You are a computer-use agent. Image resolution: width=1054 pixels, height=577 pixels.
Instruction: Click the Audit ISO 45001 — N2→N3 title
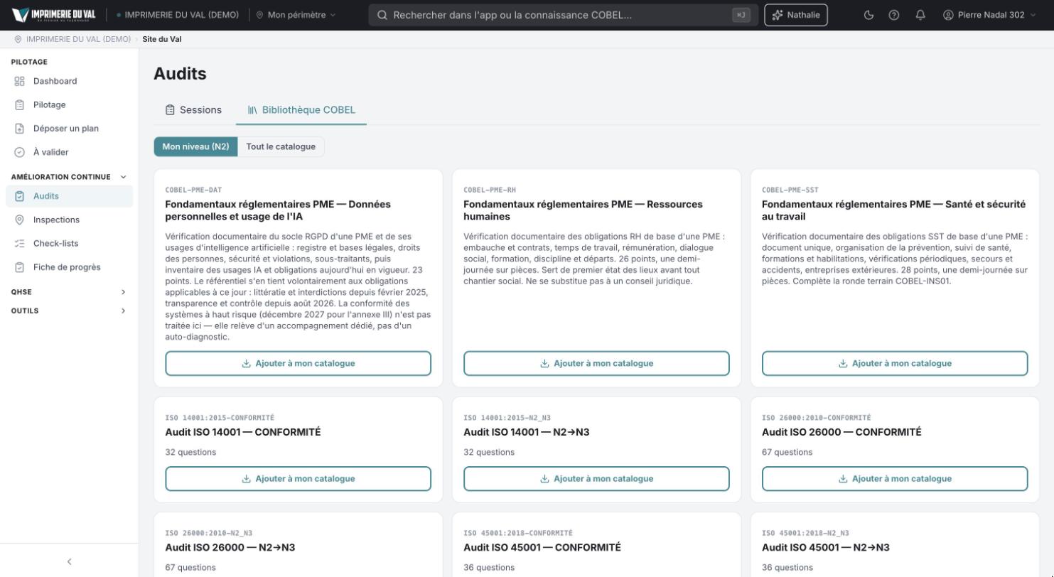pyautogui.click(x=825, y=547)
